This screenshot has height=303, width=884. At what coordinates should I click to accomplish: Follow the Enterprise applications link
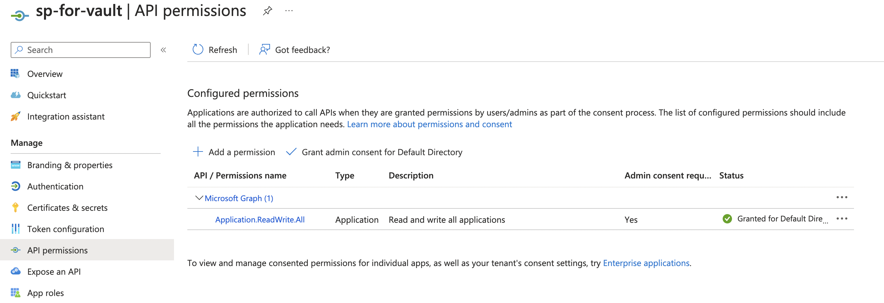pyautogui.click(x=646, y=263)
